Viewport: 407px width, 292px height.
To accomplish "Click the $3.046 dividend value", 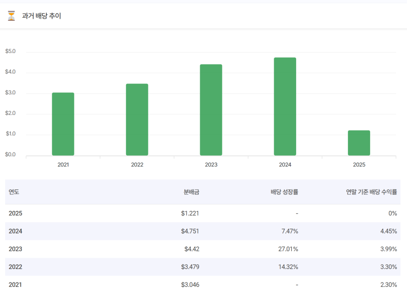I will pos(190,285).
